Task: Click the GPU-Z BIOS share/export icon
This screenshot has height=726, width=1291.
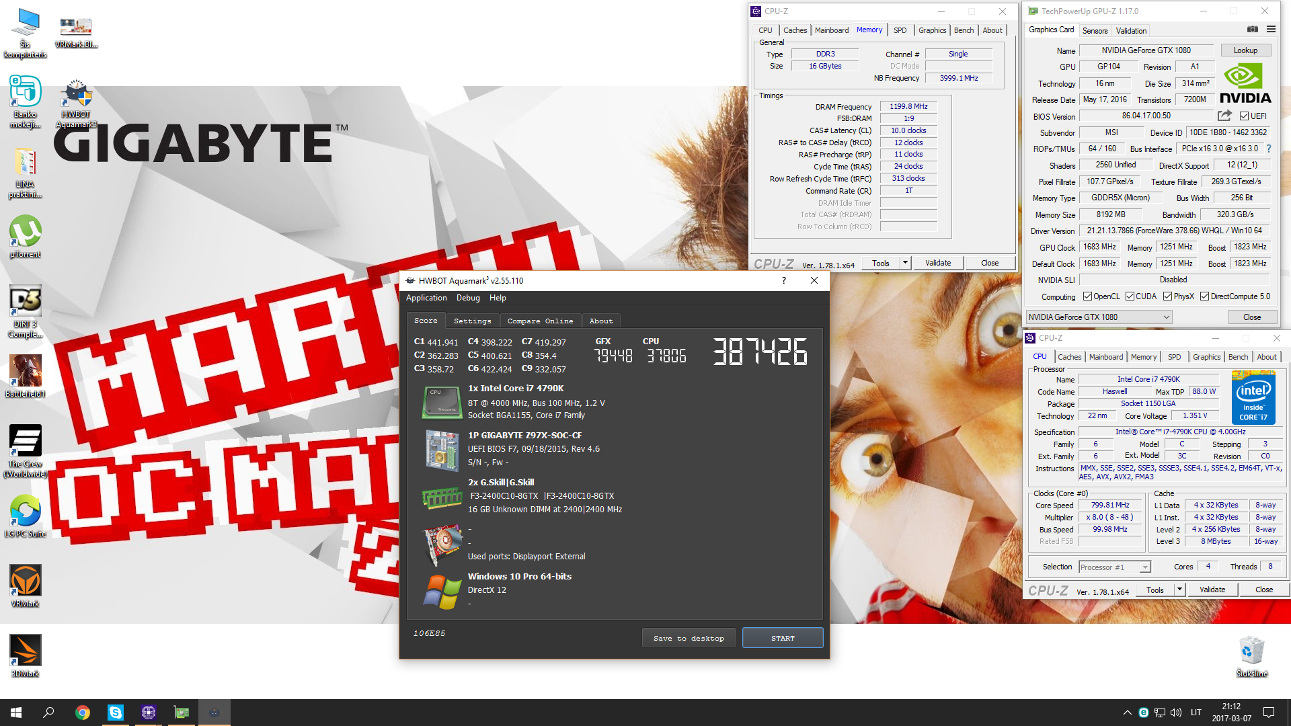Action: (1224, 116)
